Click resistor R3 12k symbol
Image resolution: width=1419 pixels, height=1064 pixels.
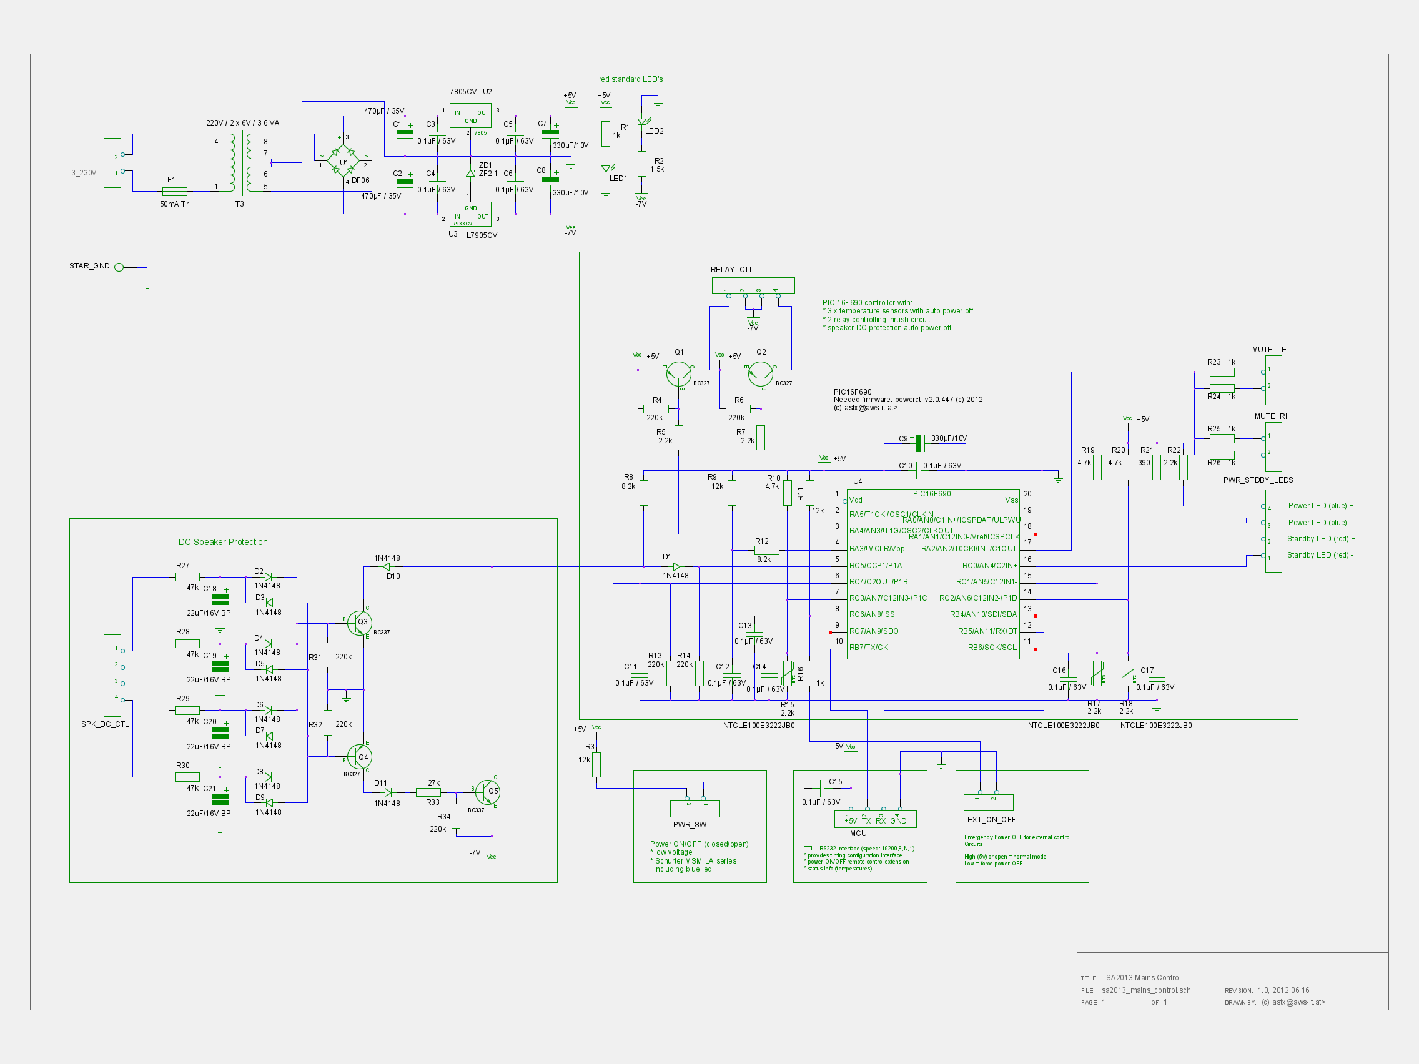pyautogui.click(x=596, y=765)
